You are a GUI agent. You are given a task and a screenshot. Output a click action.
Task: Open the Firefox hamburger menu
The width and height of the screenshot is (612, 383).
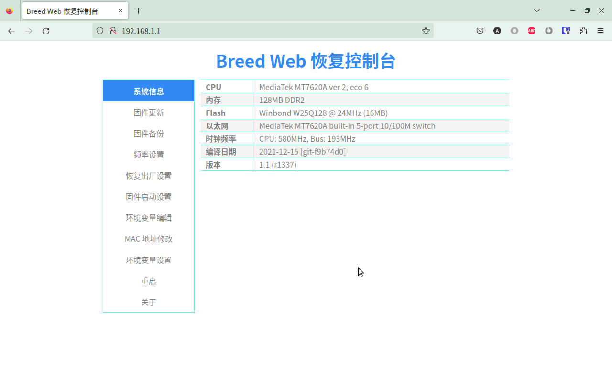tap(601, 31)
